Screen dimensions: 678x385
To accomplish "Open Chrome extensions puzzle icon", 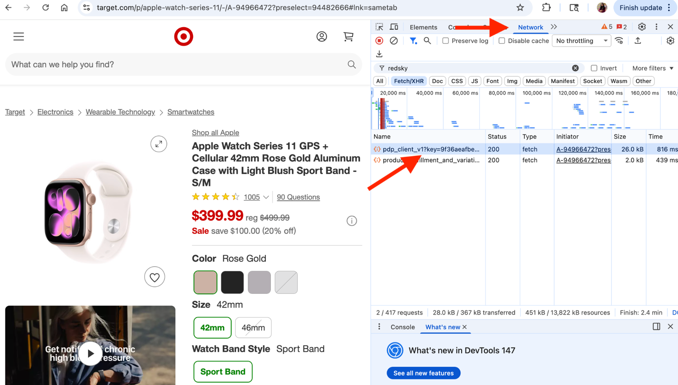I will coord(546,8).
